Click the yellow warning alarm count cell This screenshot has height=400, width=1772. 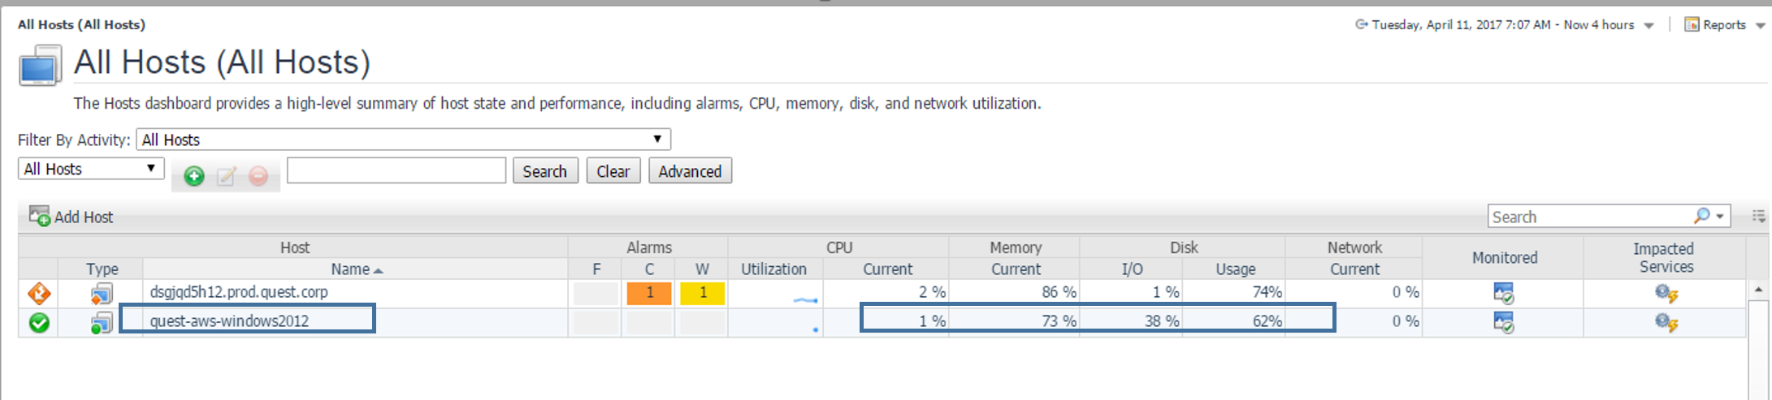pyautogui.click(x=703, y=293)
